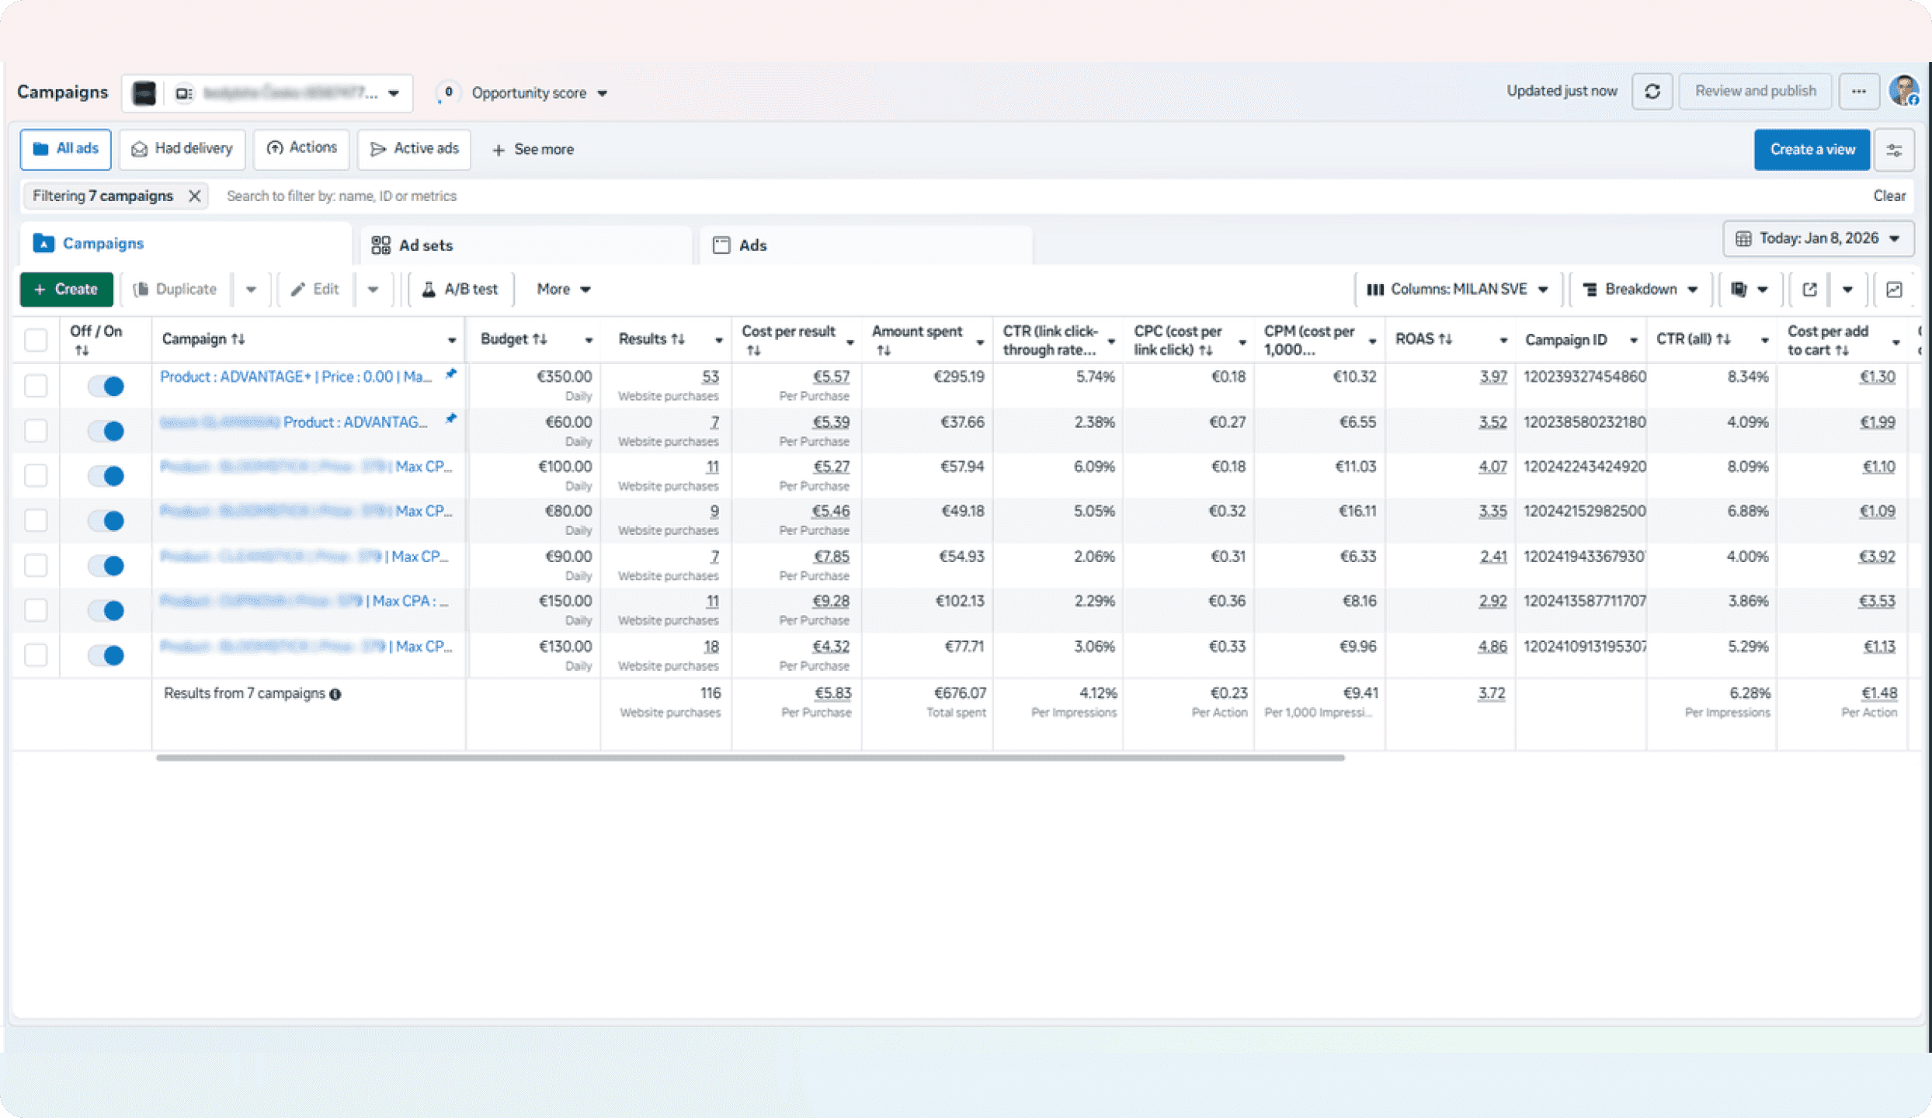The width and height of the screenshot is (1932, 1118).
Task: Open the three-dots more options menu
Action: coord(1858,92)
